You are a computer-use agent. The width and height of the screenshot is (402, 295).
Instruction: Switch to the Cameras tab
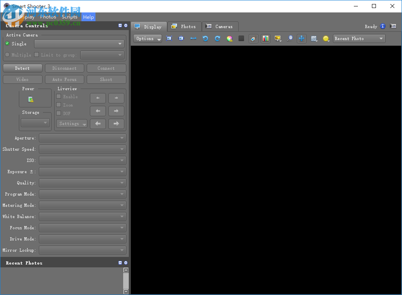tap(219, 26)
